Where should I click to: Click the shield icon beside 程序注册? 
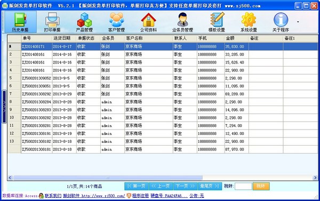pos(129,196)
